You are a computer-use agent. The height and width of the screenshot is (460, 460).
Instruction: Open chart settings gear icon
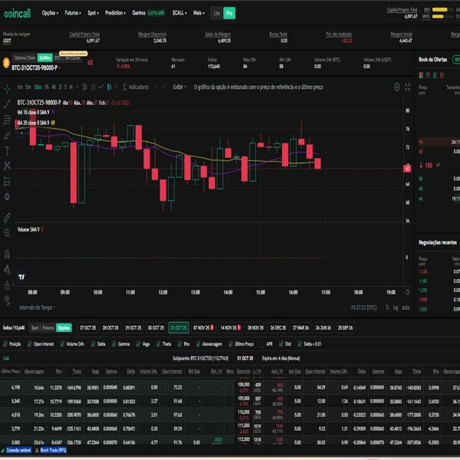pyautogui.click(x=396, y=87)
